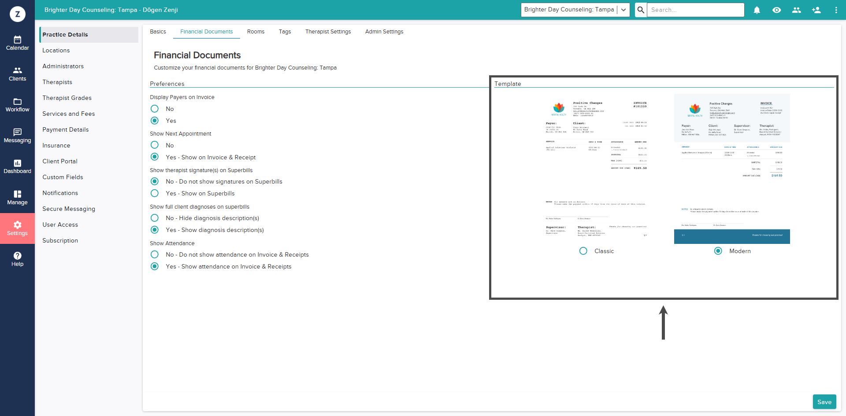
Task: Select No - Hide diagnosis description(s)
Action: [x=155, y=218]
